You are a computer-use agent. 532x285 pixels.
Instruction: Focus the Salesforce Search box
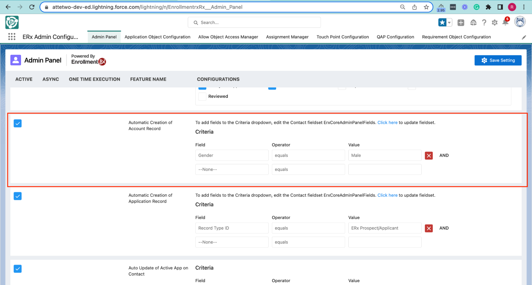click(x=254, y=23)
